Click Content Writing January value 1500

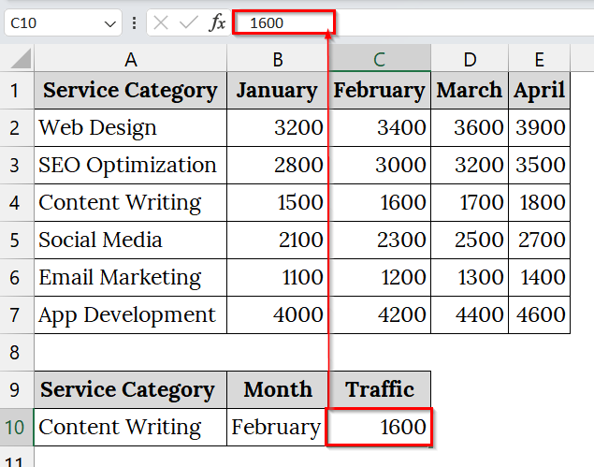tap(277, 203)
